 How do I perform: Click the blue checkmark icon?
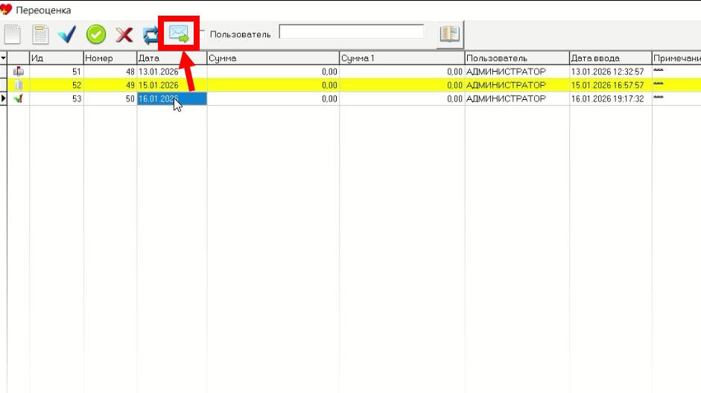click(x=67, y=34)
